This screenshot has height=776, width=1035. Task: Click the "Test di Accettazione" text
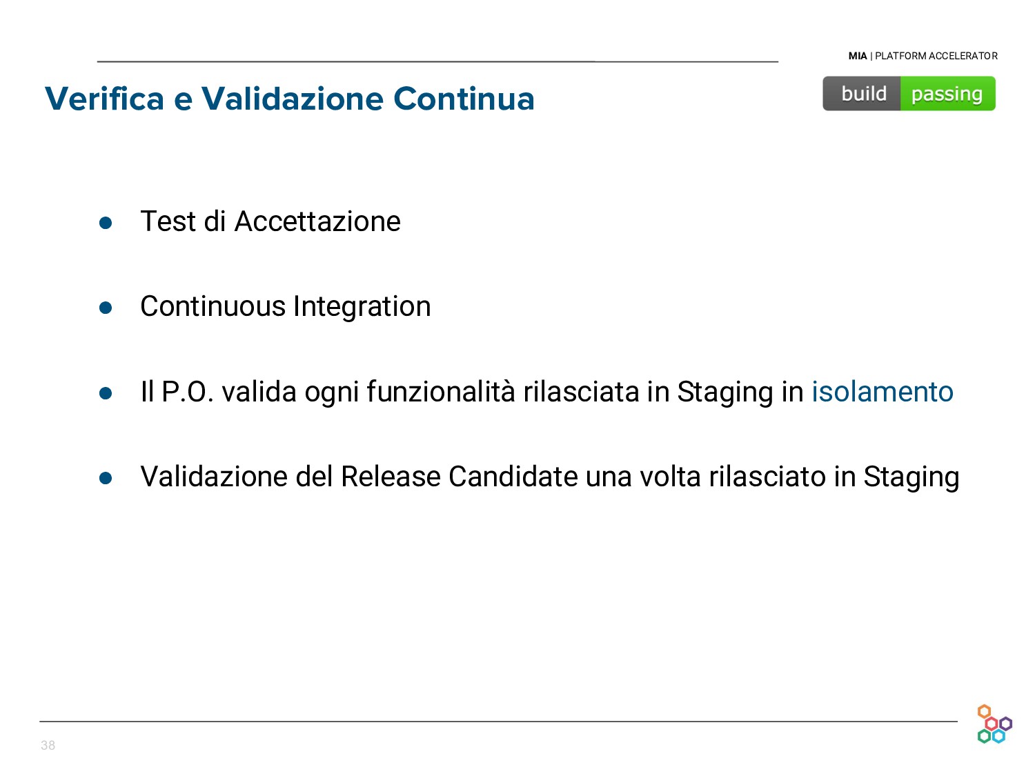coord(270,221)
